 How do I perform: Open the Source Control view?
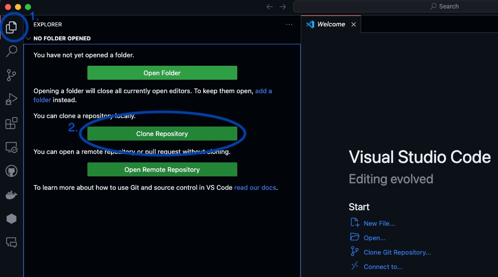[x=11, y=75]
